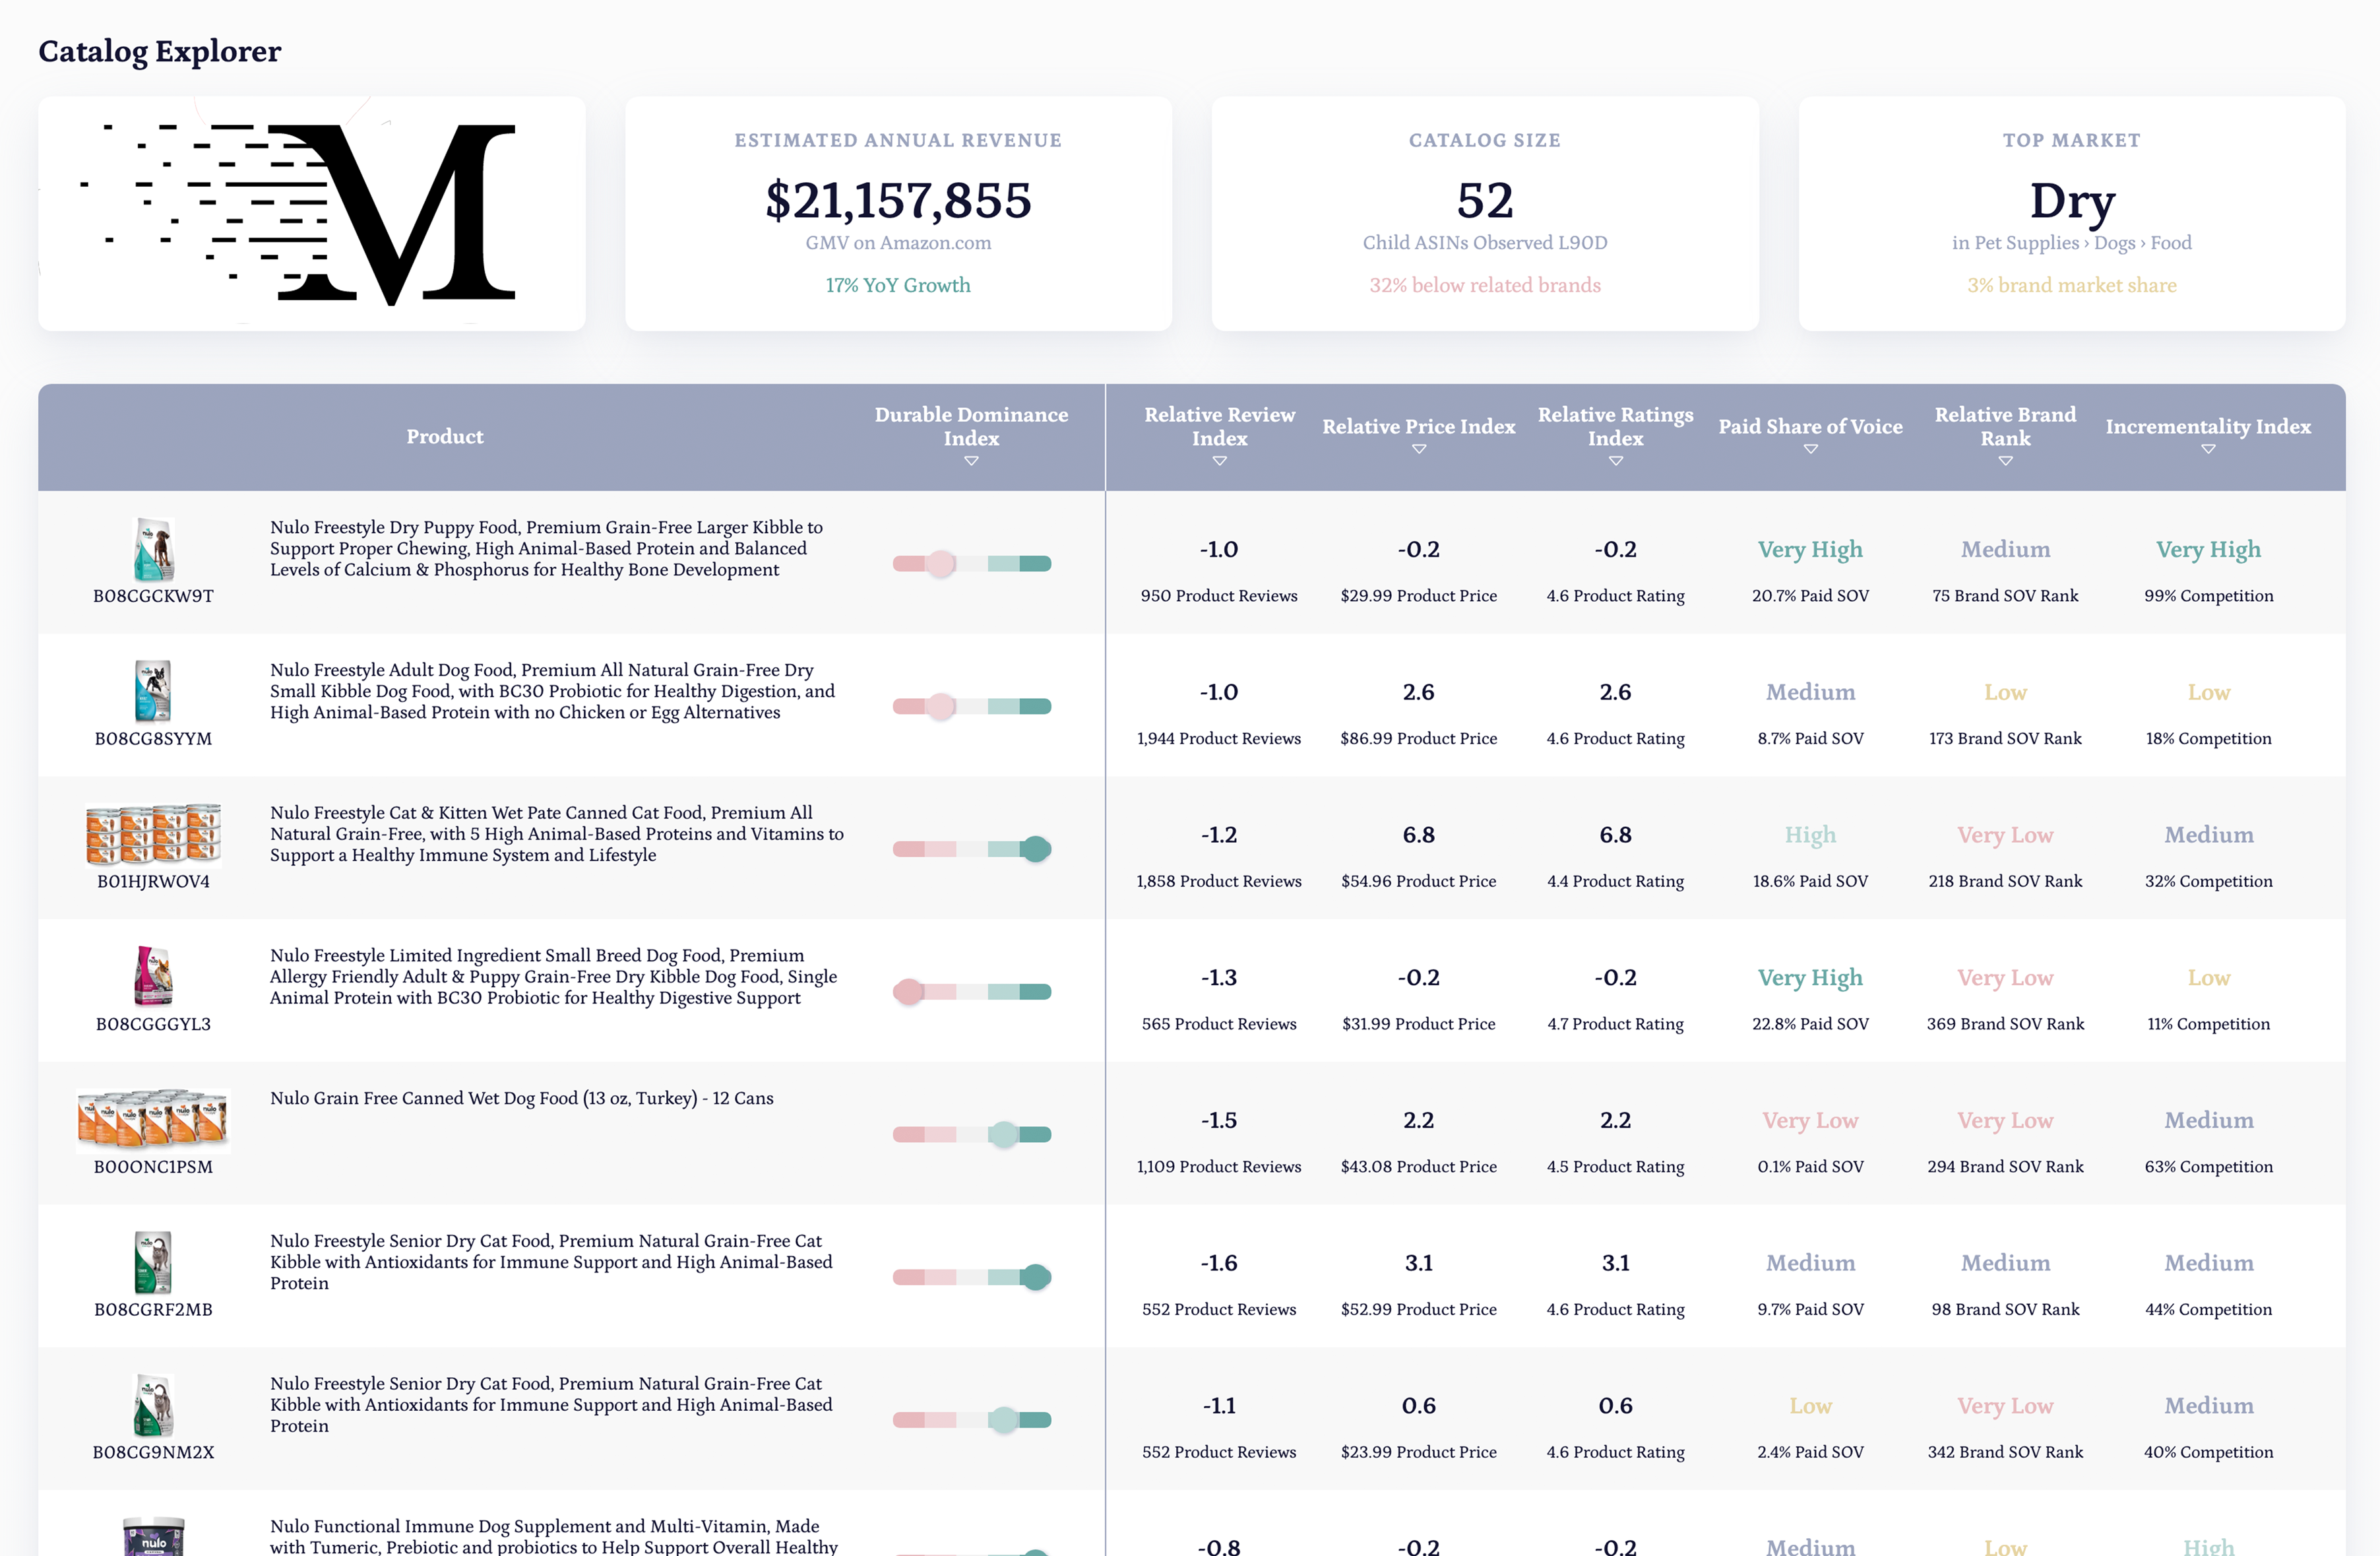Image resolution: width=2380 pixels, height=1556 pixels.
Task: Click 75 Brand SOV Rank cell
Action: 2005,595
